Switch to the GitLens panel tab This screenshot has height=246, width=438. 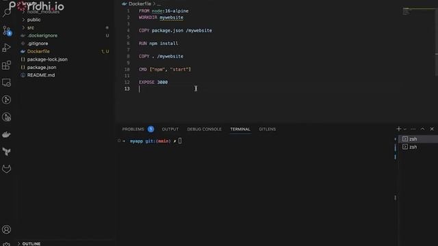[x=267, y=129]
